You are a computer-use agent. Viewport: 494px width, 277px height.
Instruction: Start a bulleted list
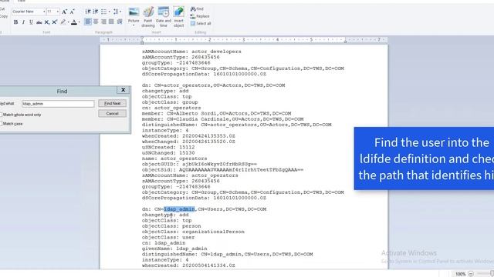pyautogui.click(x=103, y=12)
